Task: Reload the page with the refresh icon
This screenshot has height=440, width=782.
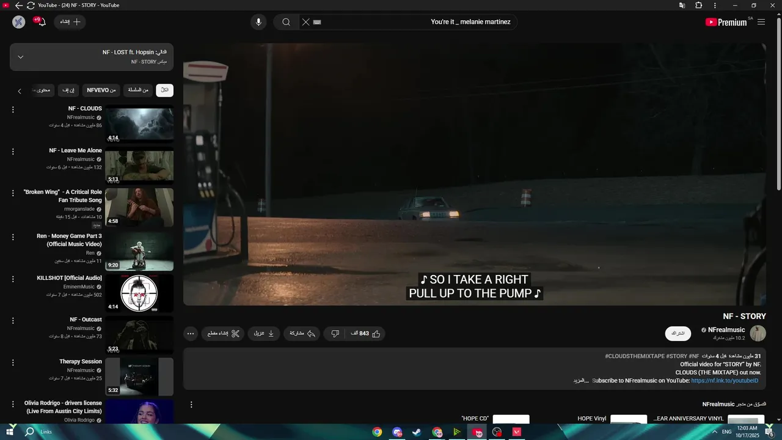Action: pyautogui.click(x=31, y=5)
